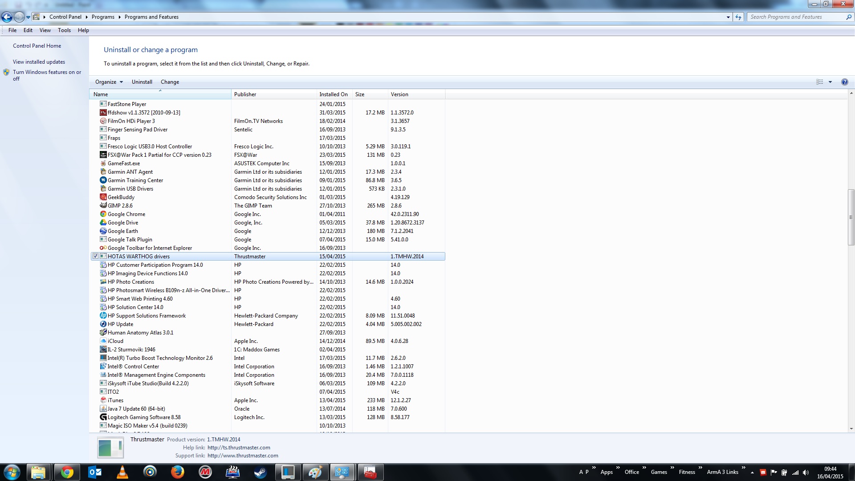Click the vertical scrollbar thumb
Image resolution: width=855 pixels, height=481 pixels.
851,217
